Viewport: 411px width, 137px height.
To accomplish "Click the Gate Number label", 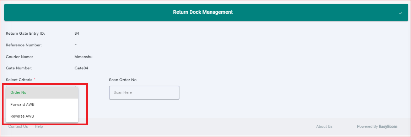I will [x=19, y=68].
